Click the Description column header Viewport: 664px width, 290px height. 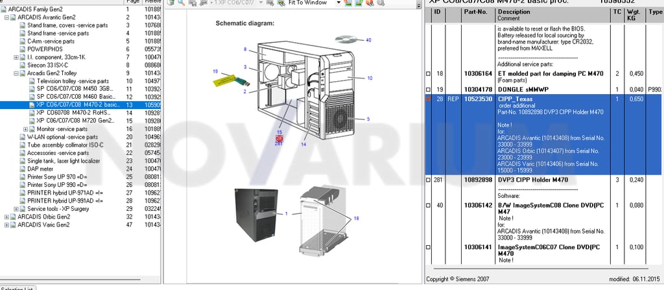coord(552,16)
